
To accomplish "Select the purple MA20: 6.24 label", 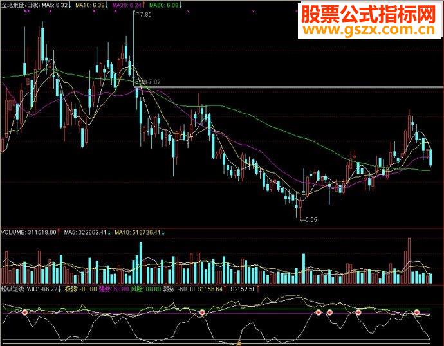I will (x=129, y=5).
